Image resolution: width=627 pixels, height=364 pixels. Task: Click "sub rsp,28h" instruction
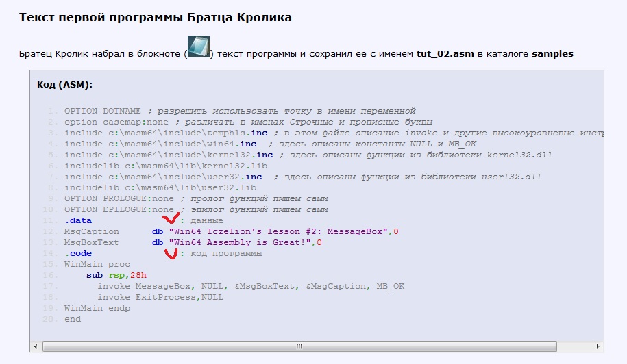pyautogui.click(x=116, y=275)
